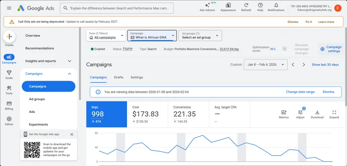Collapse the Campaigns section in sidebar

pyautogui.click(x=69, y=73)
